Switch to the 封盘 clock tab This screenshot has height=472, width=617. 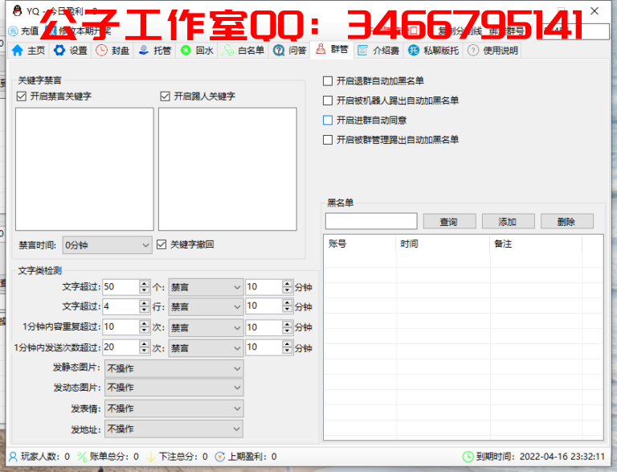[112, 51]
